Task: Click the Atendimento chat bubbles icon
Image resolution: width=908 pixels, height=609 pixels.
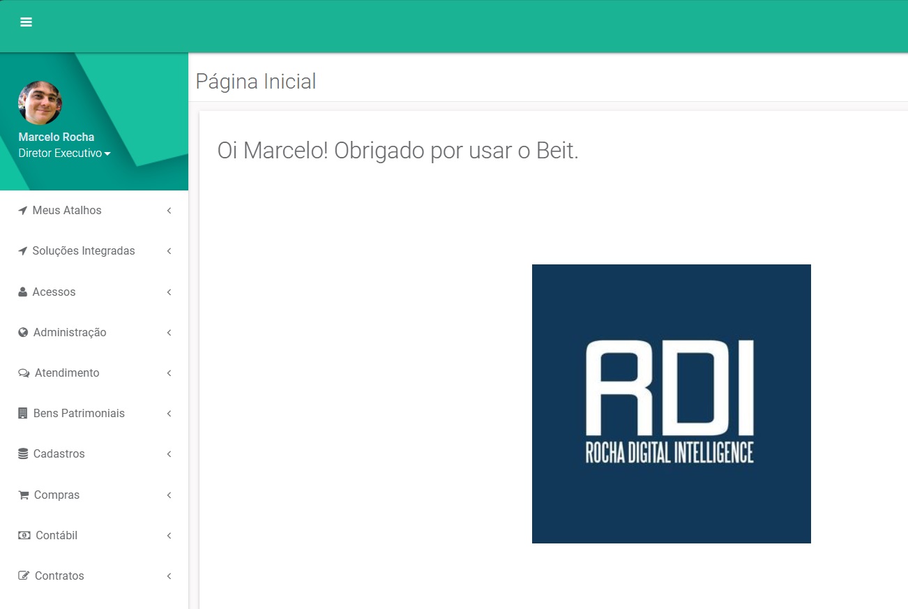Action: [x=24, y=373]
